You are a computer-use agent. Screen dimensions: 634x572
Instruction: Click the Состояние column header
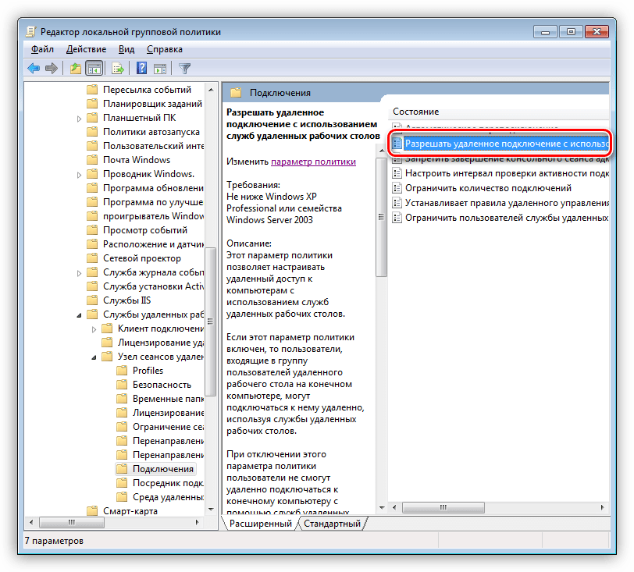(415, 112)
